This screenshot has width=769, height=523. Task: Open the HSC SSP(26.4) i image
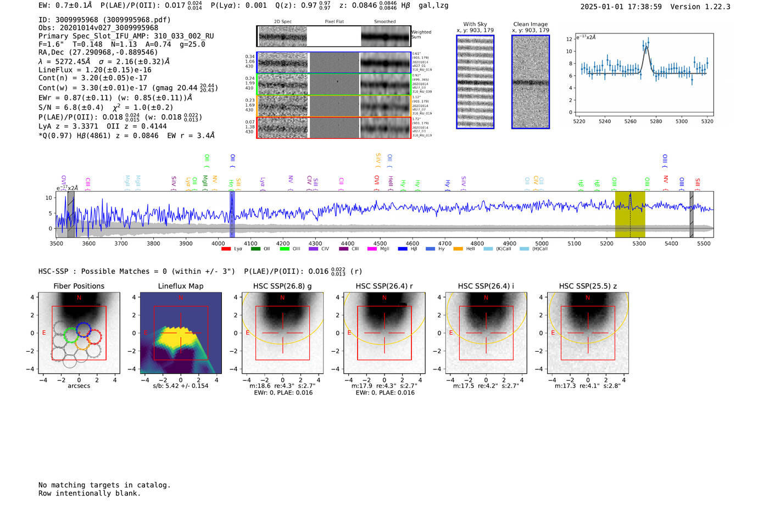tap(486, 333)
